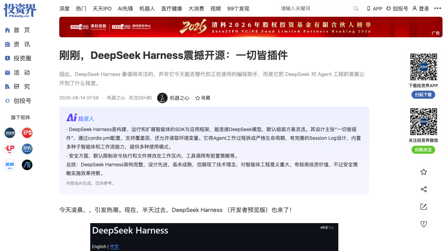This screenshot has width=446, height=251.
Task: Click the search magnifier icon
Action: [356, 8]
